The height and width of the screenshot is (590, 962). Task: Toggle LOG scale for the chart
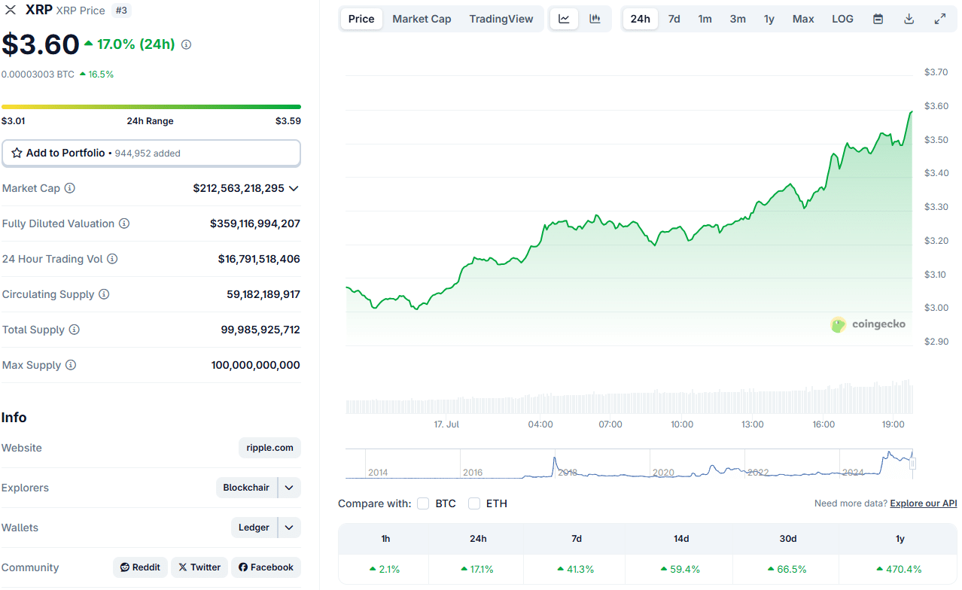pyautogui.click(x=842, y=18)
